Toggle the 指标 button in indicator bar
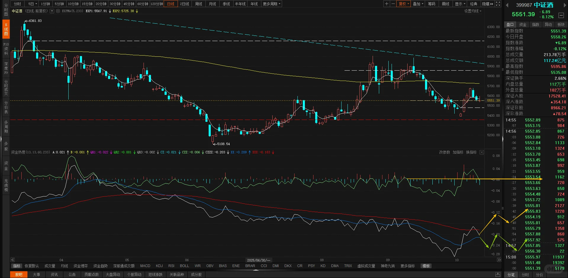Screen dimensions: 568x278 click(x=17, y=266)
